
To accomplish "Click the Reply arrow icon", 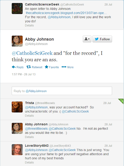I will [14, 67].
